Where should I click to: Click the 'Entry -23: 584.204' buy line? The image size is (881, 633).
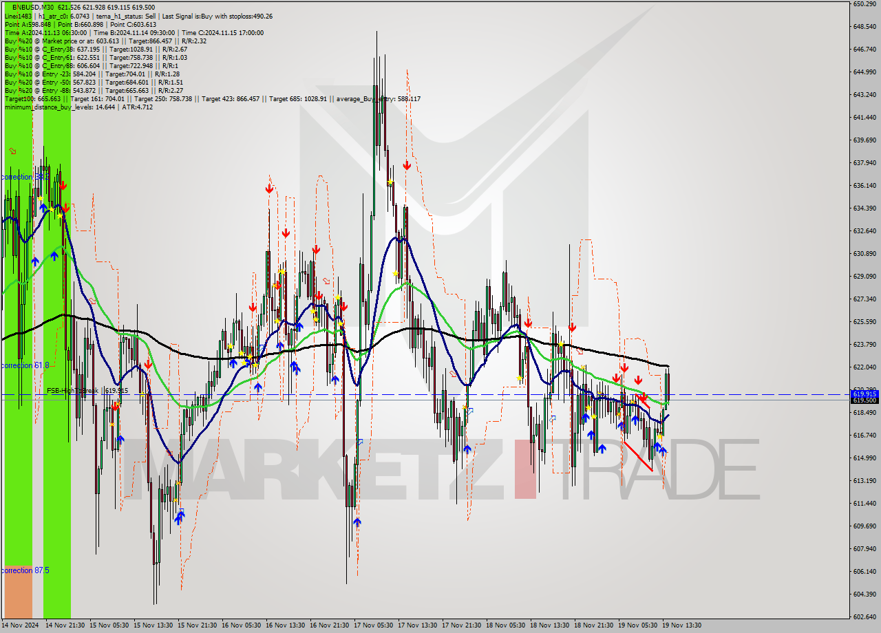click(x=92, y=74)
